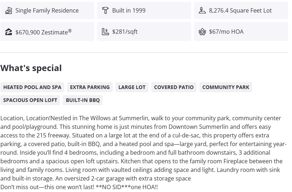Choose the LARGE LOT tag

click(132, 87)
